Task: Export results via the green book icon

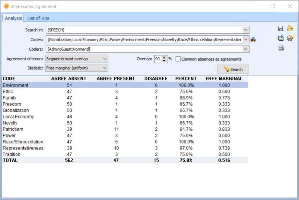Action: pos(281,38)
